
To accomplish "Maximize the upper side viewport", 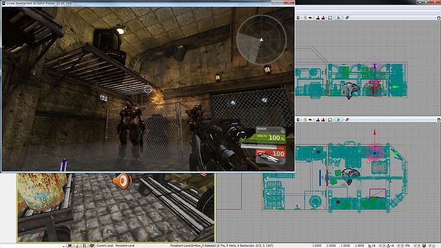I will click(x=439, y=18).
